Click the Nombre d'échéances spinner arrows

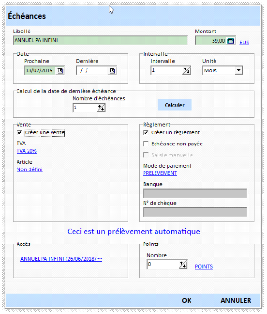tap(101, 108)
